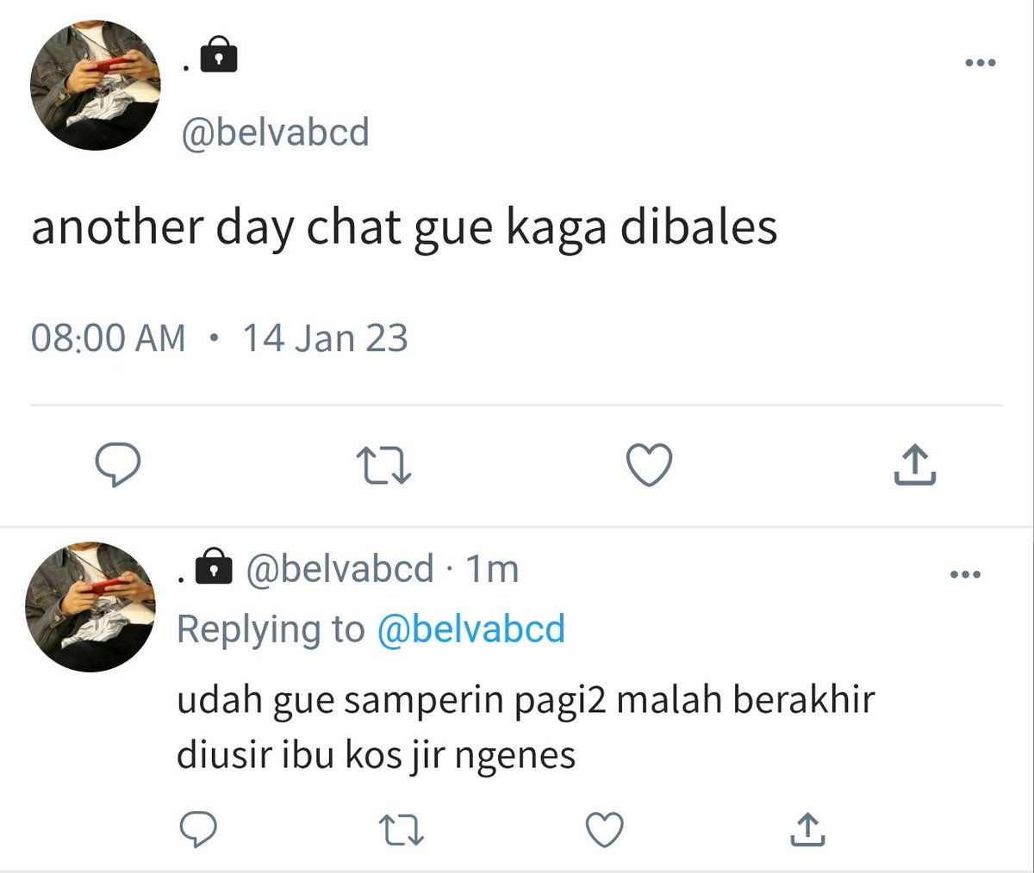The image size is (1034, 873).
Task: Share the reply tweet via share icon
Action: tap(807, 828)
